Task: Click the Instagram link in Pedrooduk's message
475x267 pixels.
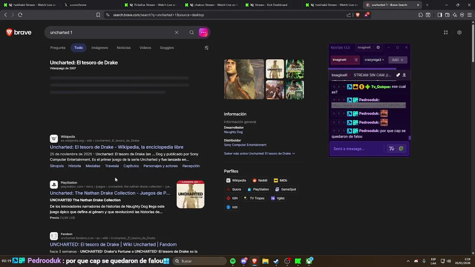Action: coord(368,105)
